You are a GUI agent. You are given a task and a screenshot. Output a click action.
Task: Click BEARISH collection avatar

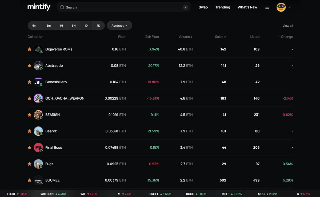38,115
